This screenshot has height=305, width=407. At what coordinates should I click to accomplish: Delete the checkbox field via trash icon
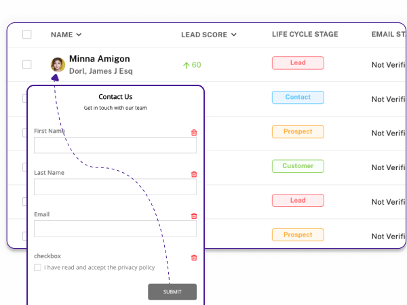pyautogui.click(x=194, y=258)
